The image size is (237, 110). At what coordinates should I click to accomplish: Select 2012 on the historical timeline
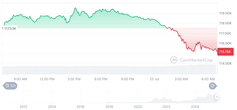click(23, 106)
